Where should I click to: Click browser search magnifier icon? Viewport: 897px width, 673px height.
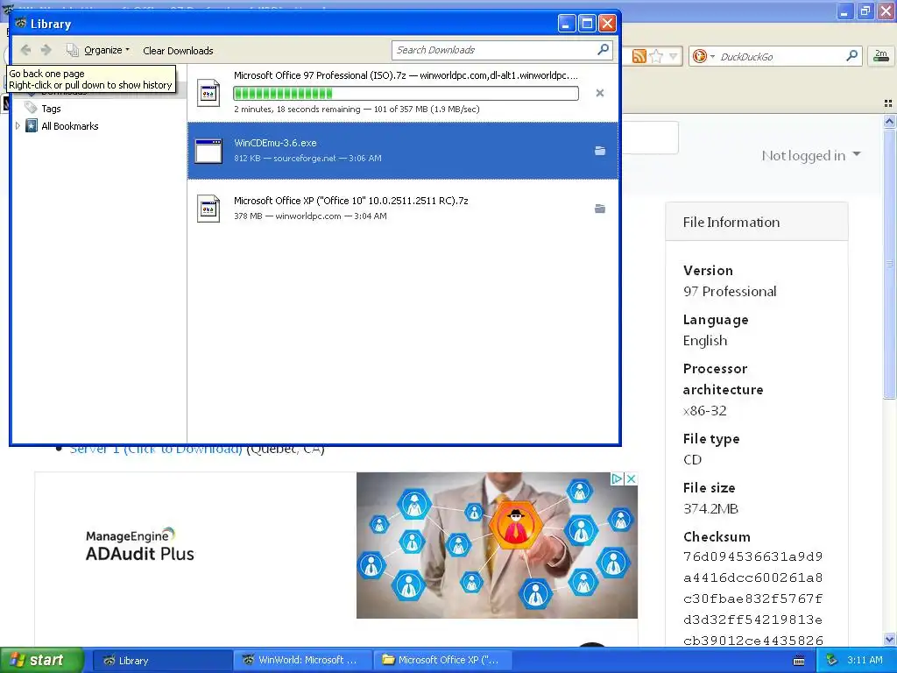(851, 55)
